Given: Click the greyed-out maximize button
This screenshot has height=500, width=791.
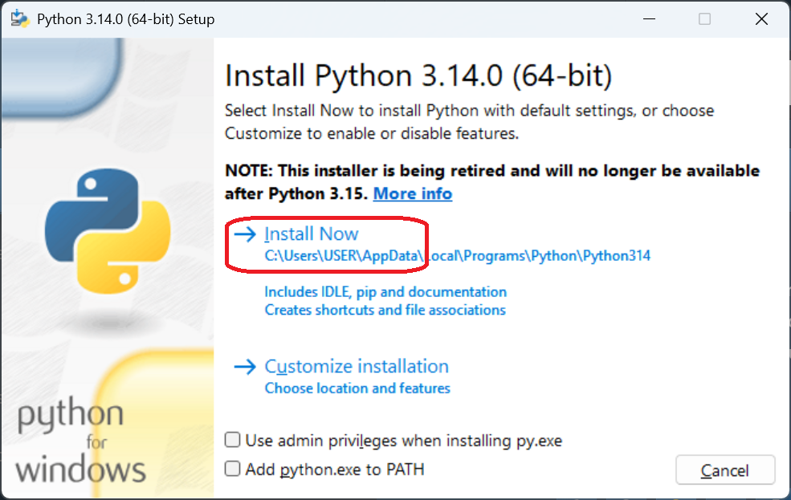Looking at the screenshot, I should point(704,18).
